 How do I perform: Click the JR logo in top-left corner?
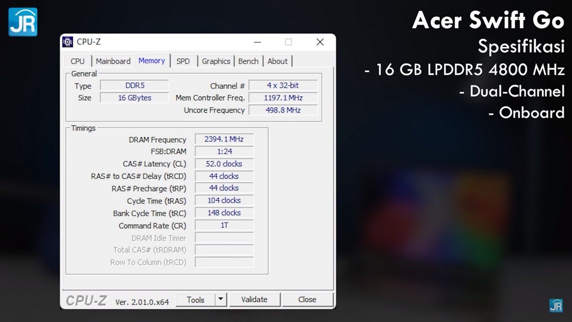point(23,22)
